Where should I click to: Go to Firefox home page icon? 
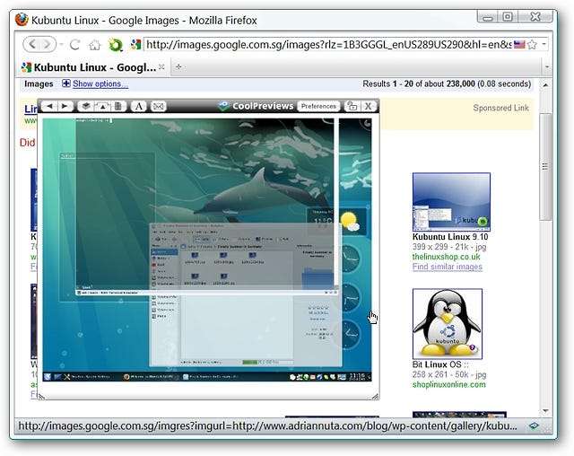click(94, 44)
